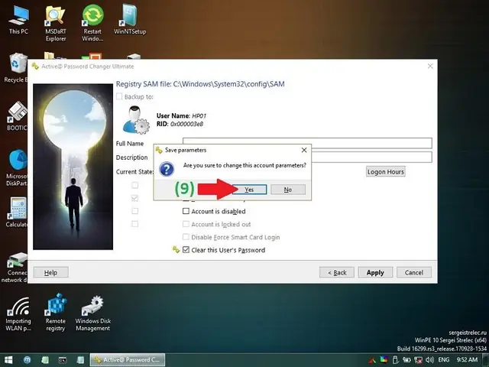Select Windows Disk Management icon

click(x=93, y=313)
